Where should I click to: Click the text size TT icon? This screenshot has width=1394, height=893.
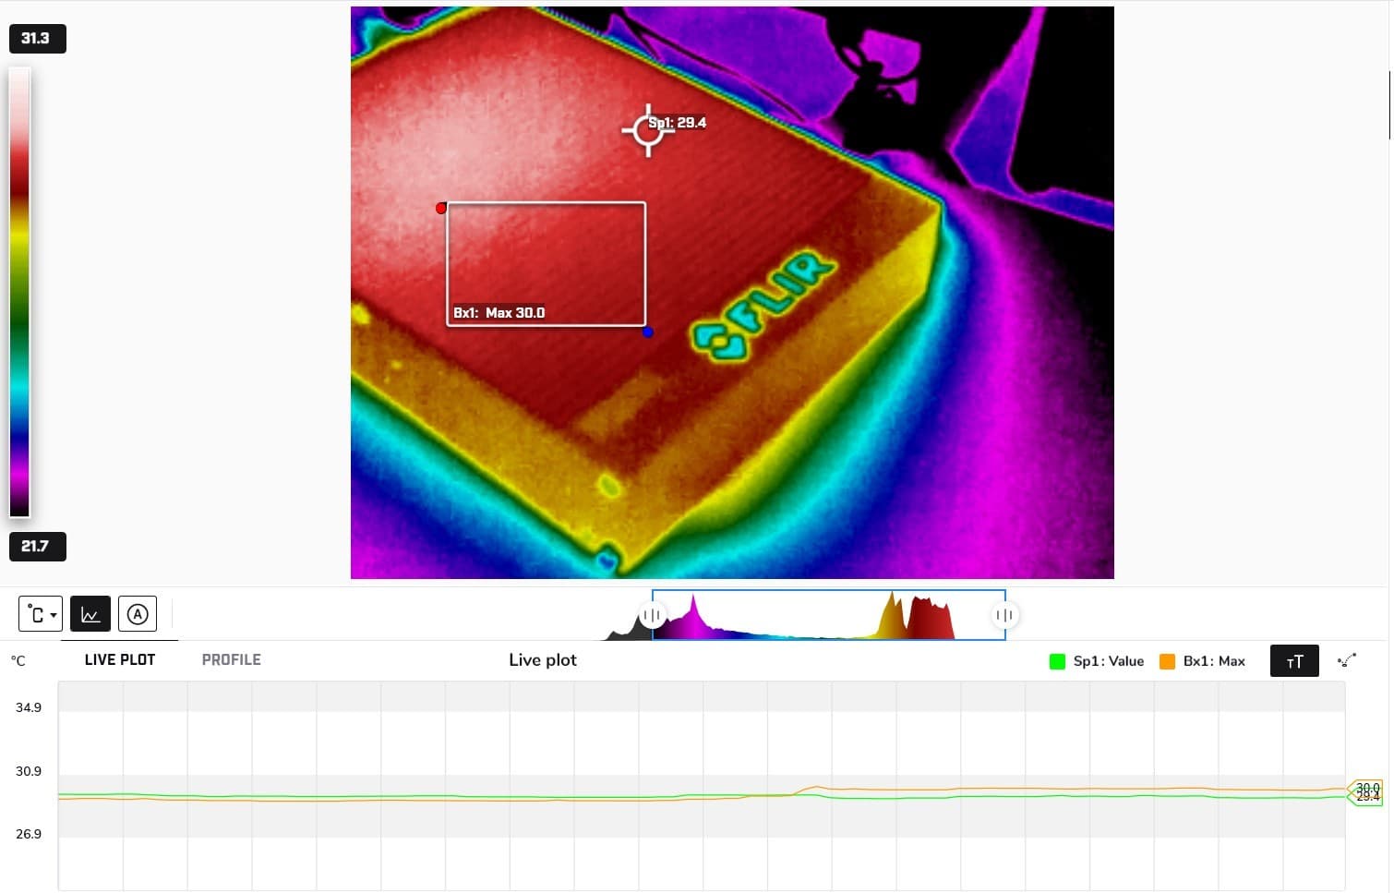pos(1294,660)
